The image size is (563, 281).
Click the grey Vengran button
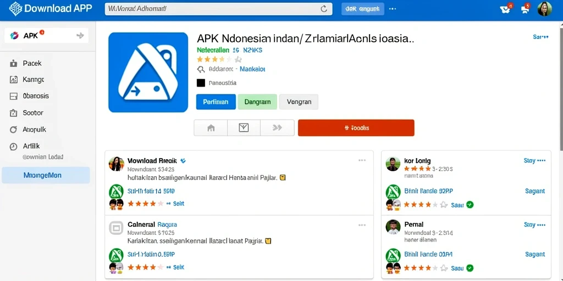click(x=299, y=102)
